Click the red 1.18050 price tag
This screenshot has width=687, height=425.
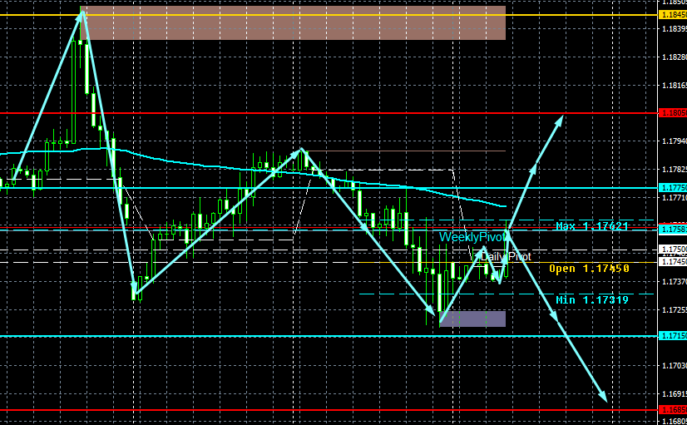click(x=673, y=113)
